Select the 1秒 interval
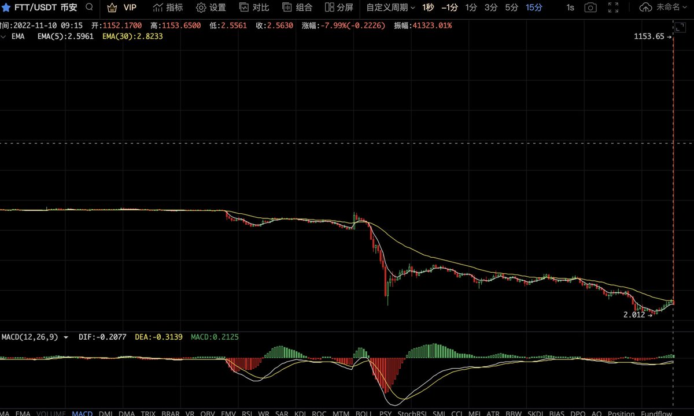The height and width of the screenshot is (416, 694). (x=428, y=8)
